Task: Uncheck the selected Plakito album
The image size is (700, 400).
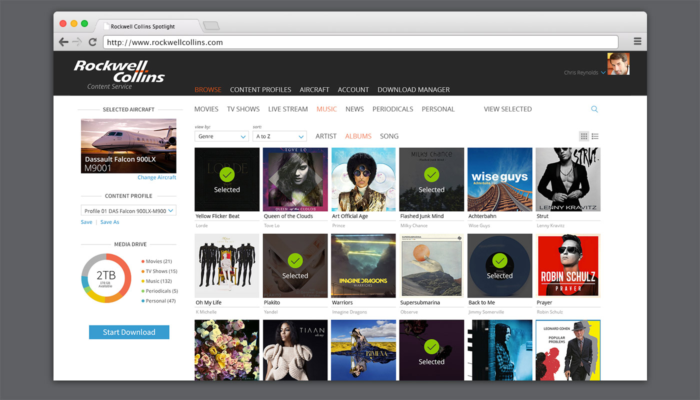Action: pyautogui.click(x=295, y=265)
